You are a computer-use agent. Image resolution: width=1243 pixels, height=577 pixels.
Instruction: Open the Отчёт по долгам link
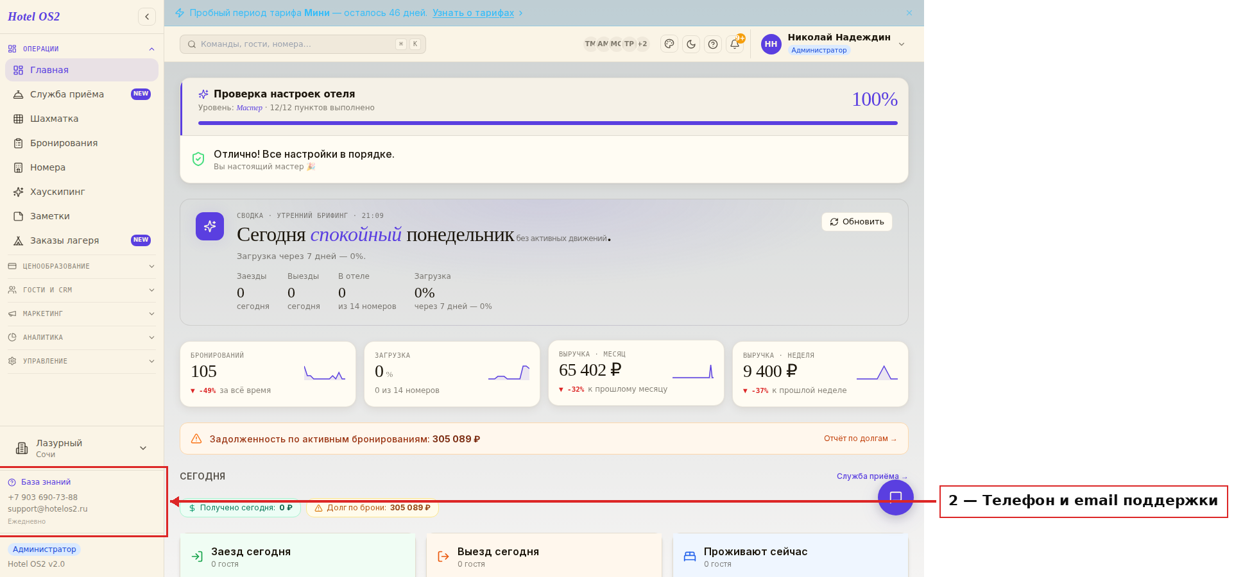(860, 439)
